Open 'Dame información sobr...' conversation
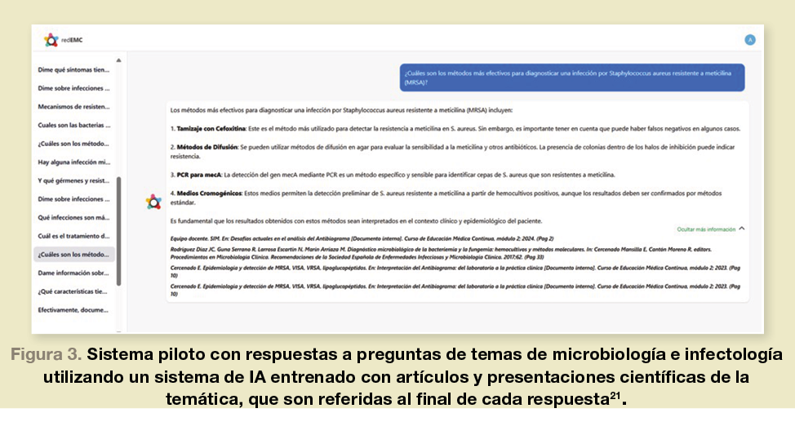 (x=73, y=273)
